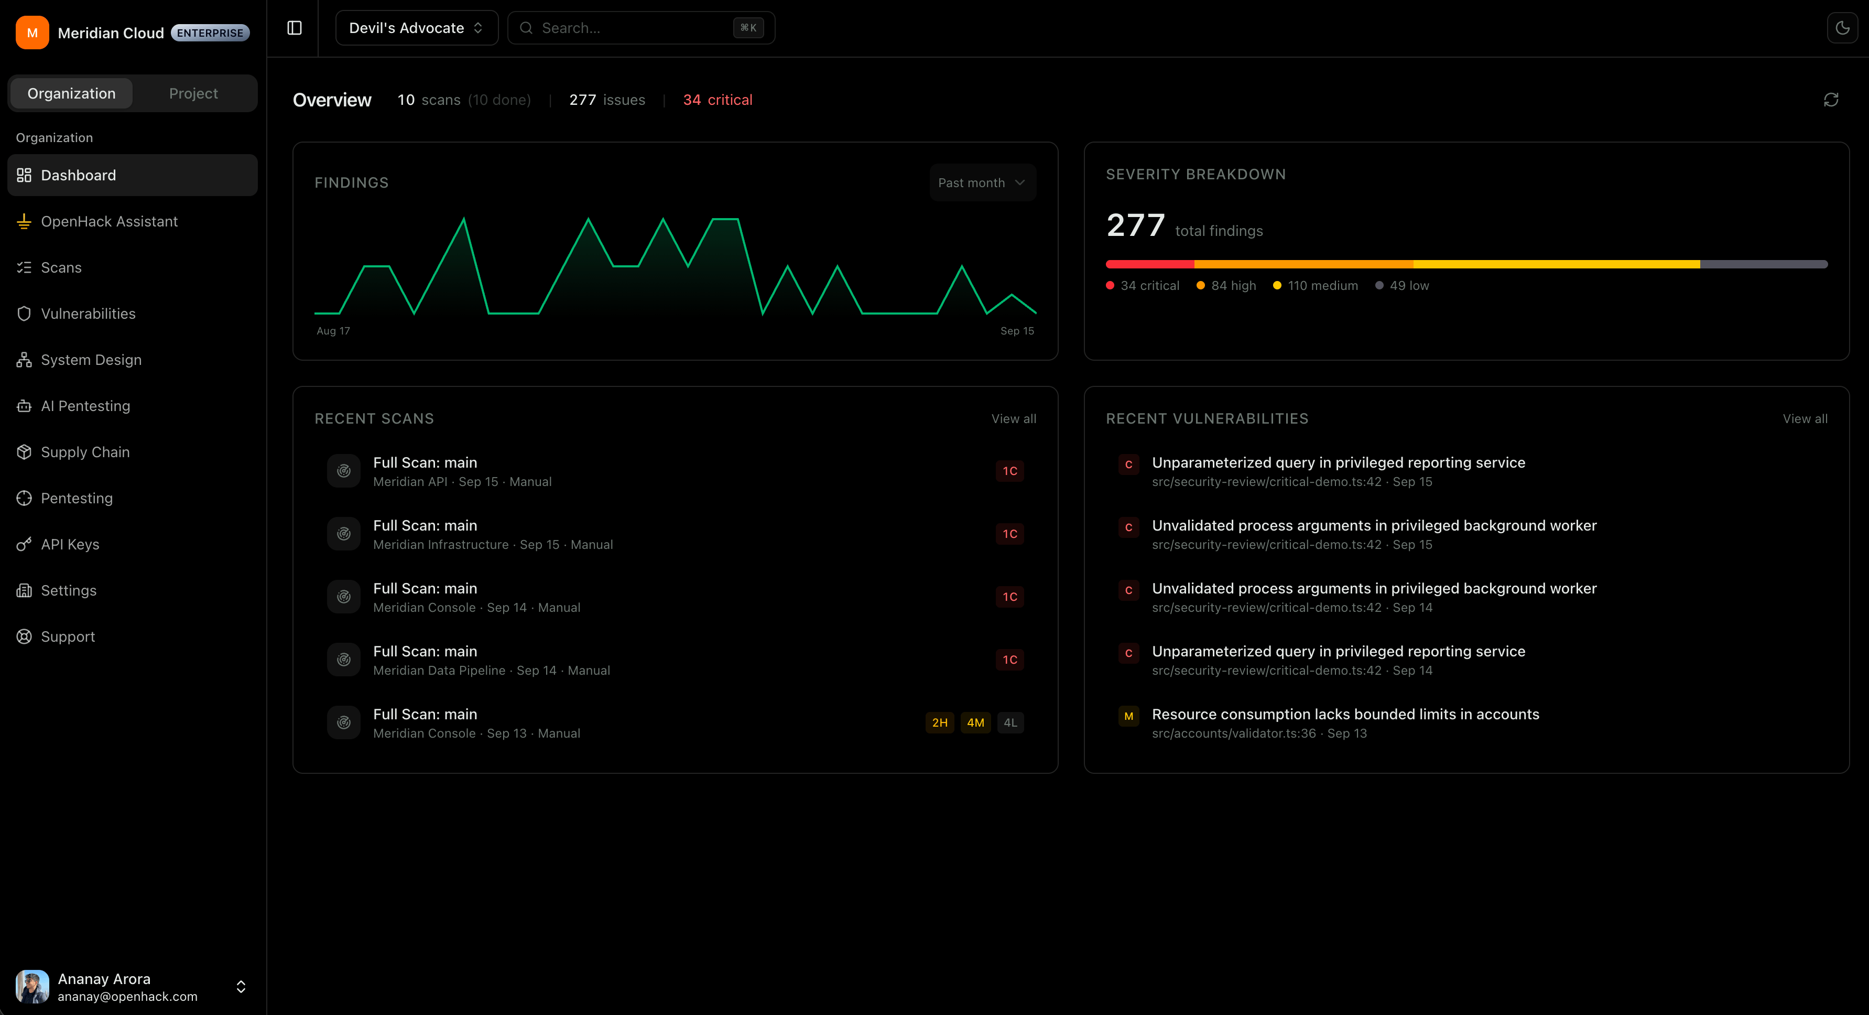Switch to dark mode moon icon

coord(1842,28)
